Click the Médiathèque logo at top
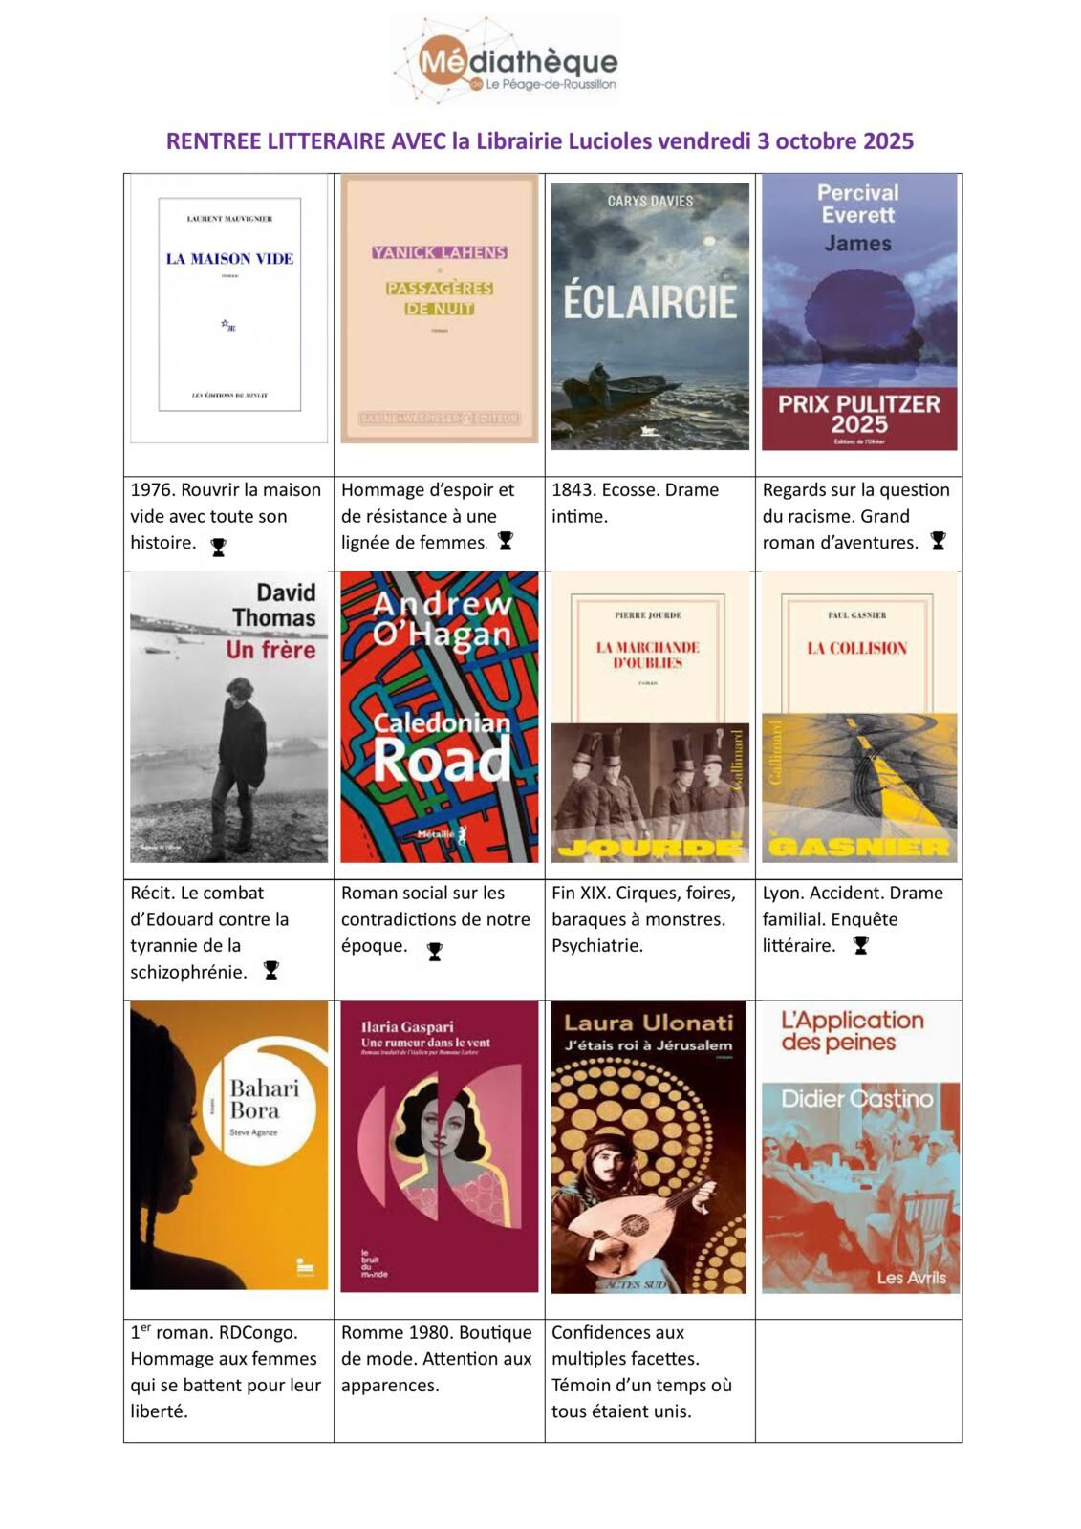 tap(506, 60)
